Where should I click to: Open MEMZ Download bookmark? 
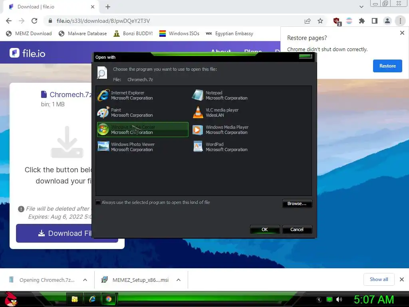(29, 34)
